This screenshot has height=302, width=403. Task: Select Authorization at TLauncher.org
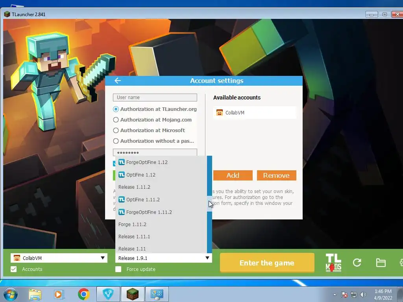click(x=155, y=109)
